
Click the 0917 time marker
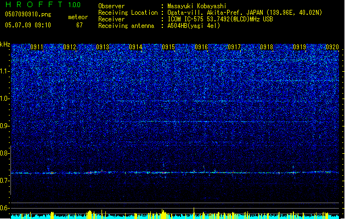[234, 47]
